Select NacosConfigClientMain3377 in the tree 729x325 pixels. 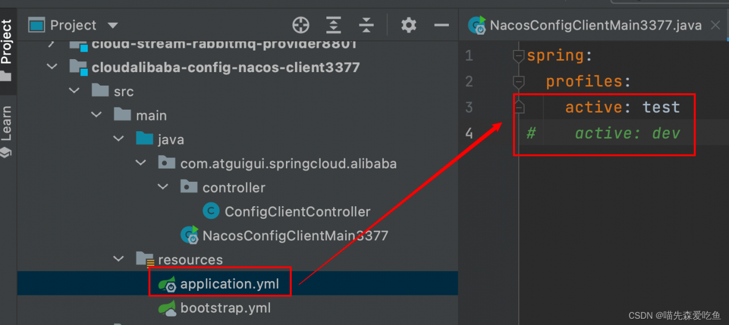295,235
